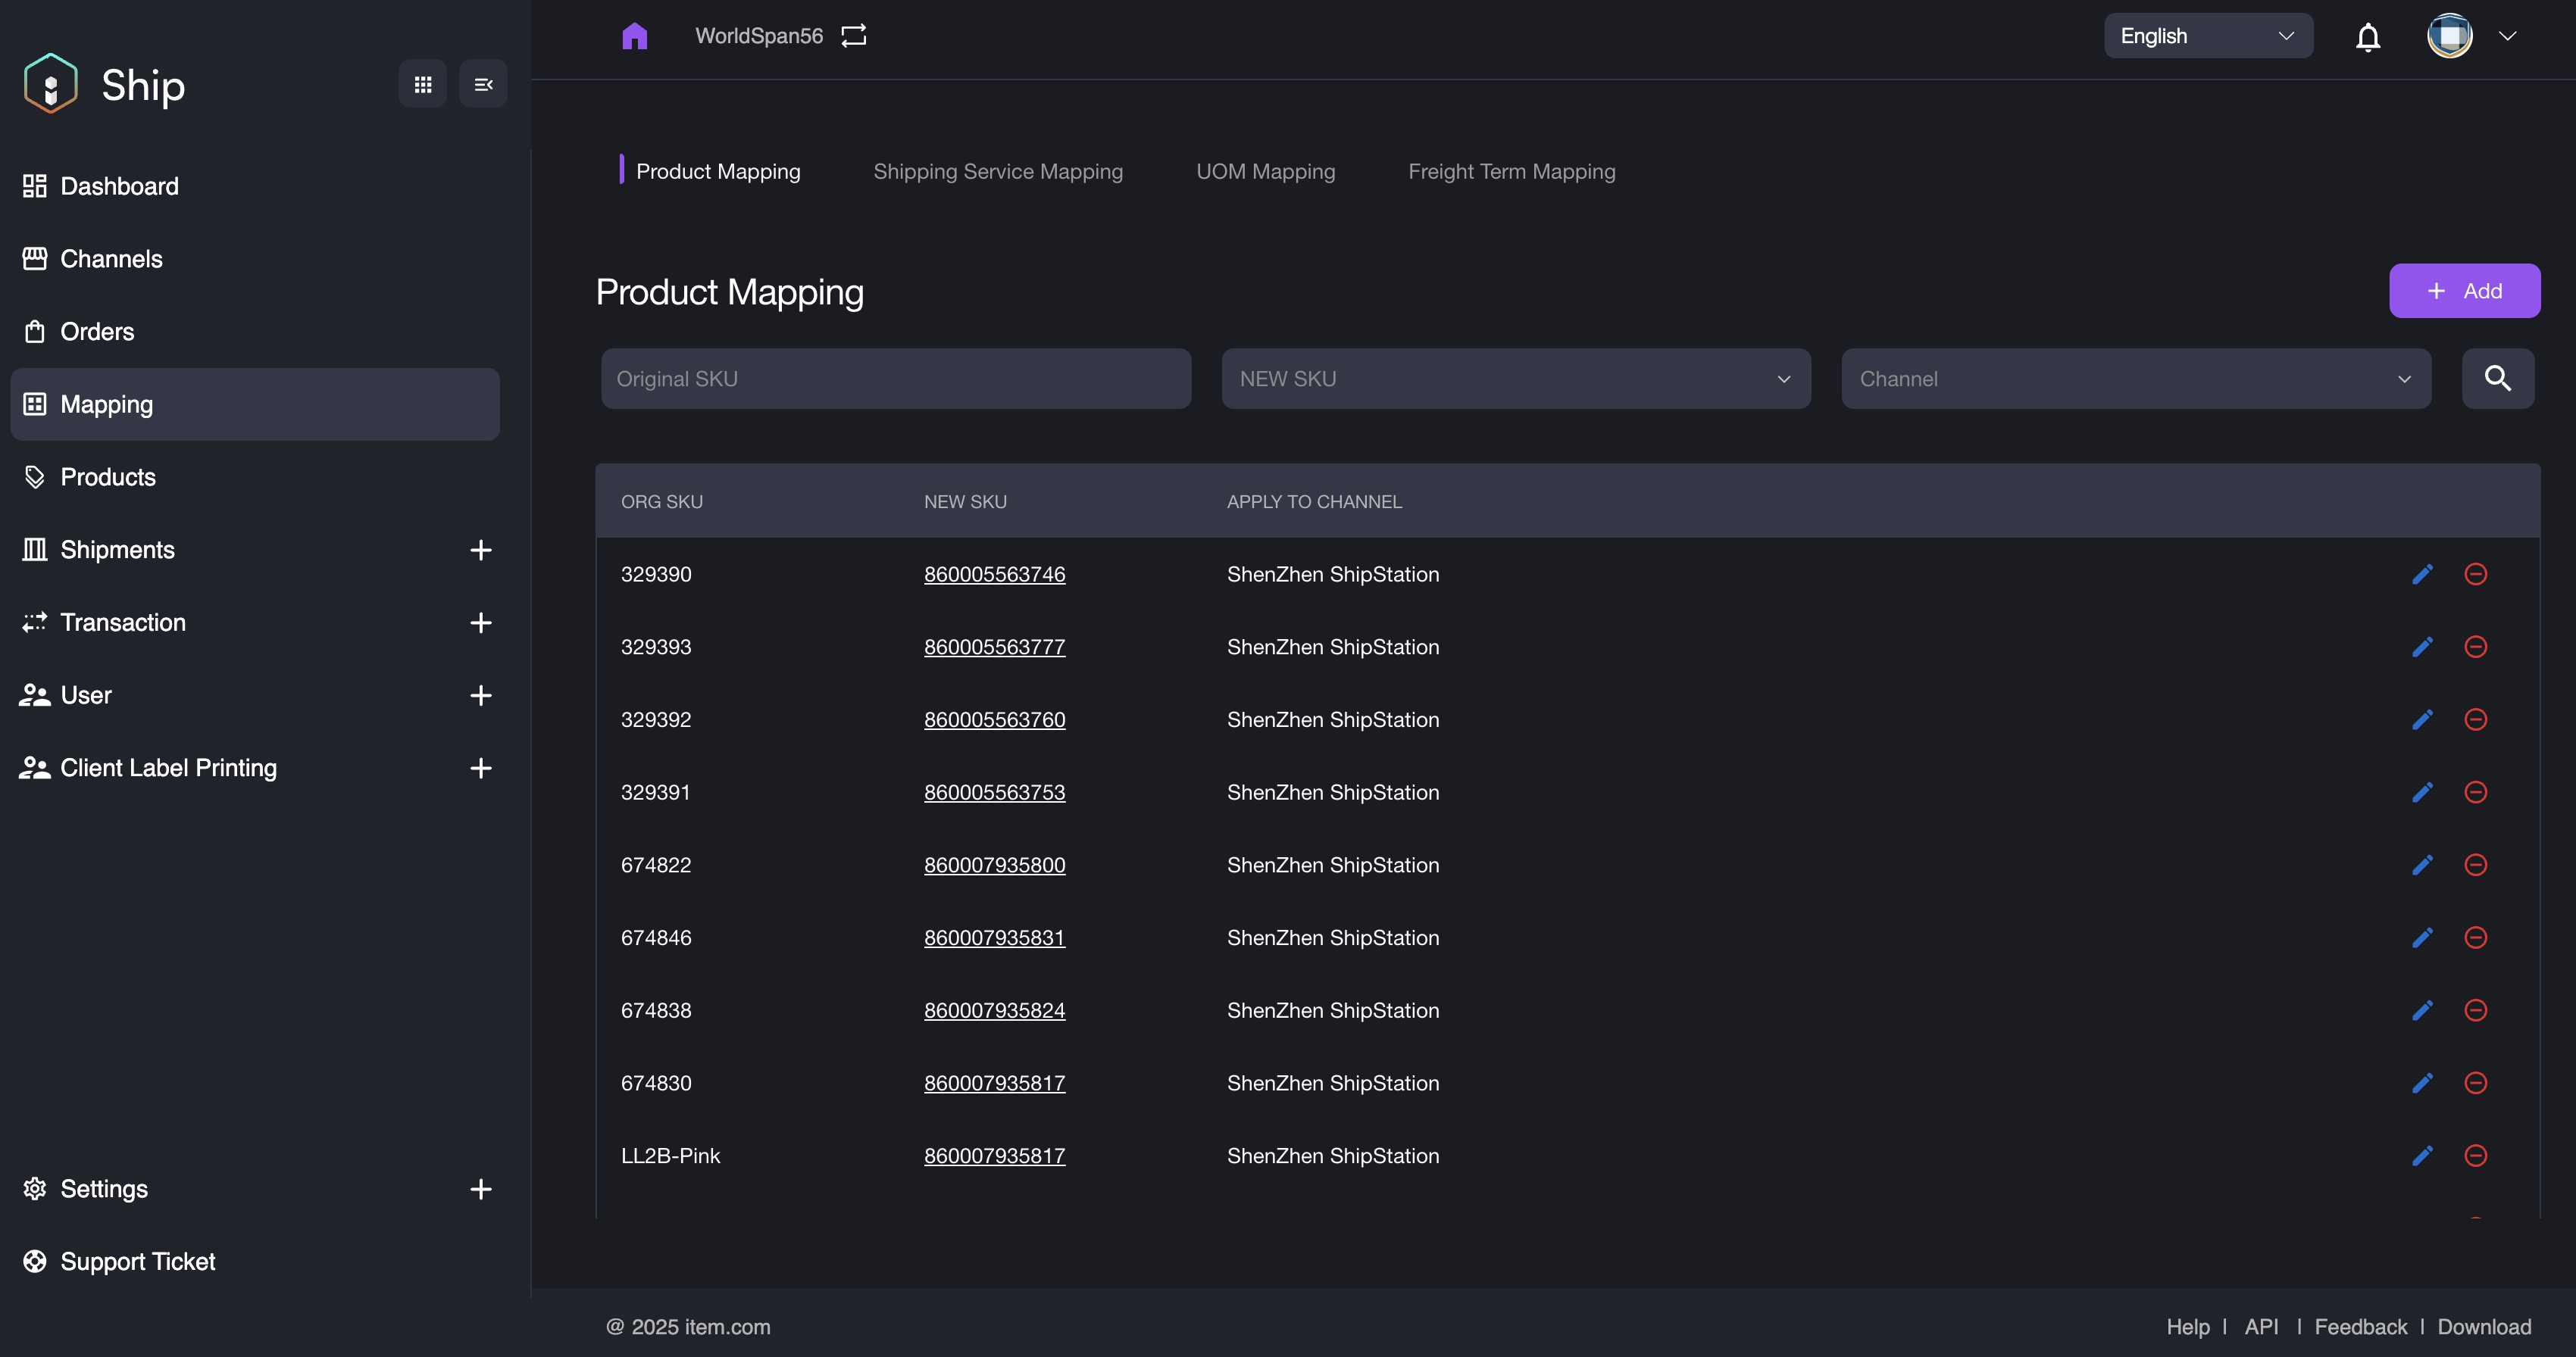Expand the Settings submenu
This screenshot has height=1357, width=2576.
click(480, 1188)
